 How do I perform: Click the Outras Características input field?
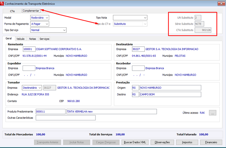click(x=66, y=118)
